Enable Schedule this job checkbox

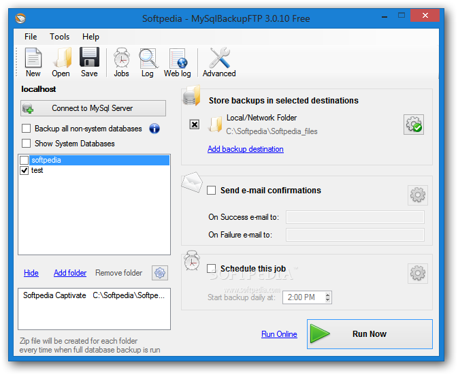[x=211, y=268]
